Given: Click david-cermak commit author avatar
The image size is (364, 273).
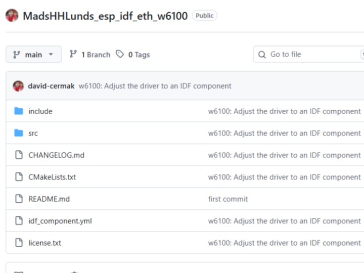Looking at the screenshot, I should point(18,86).
